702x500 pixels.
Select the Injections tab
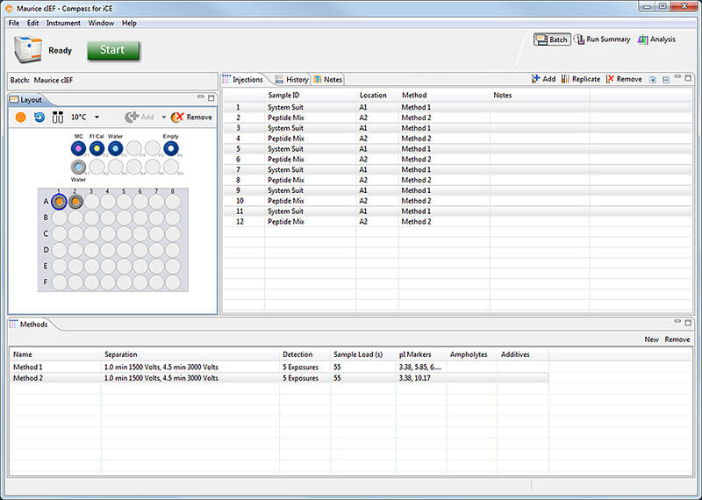243,79
